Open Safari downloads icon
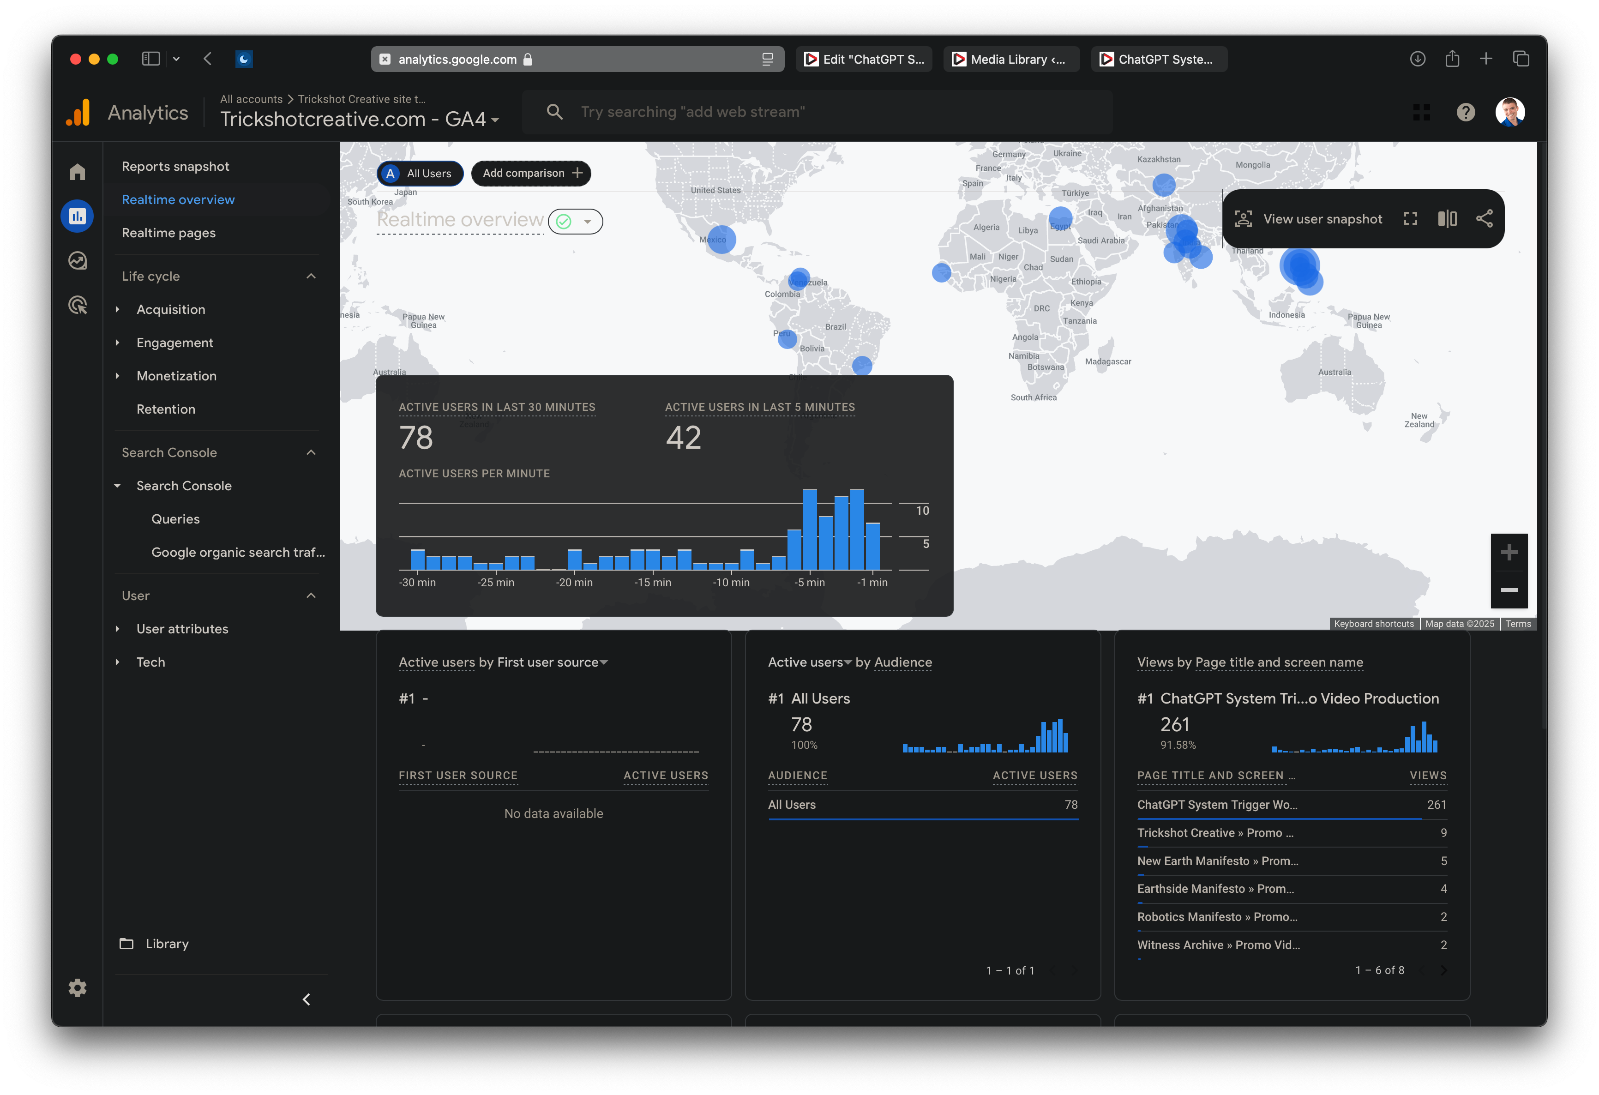This screenshot has width=1599, height=1095. (1417, 59)
